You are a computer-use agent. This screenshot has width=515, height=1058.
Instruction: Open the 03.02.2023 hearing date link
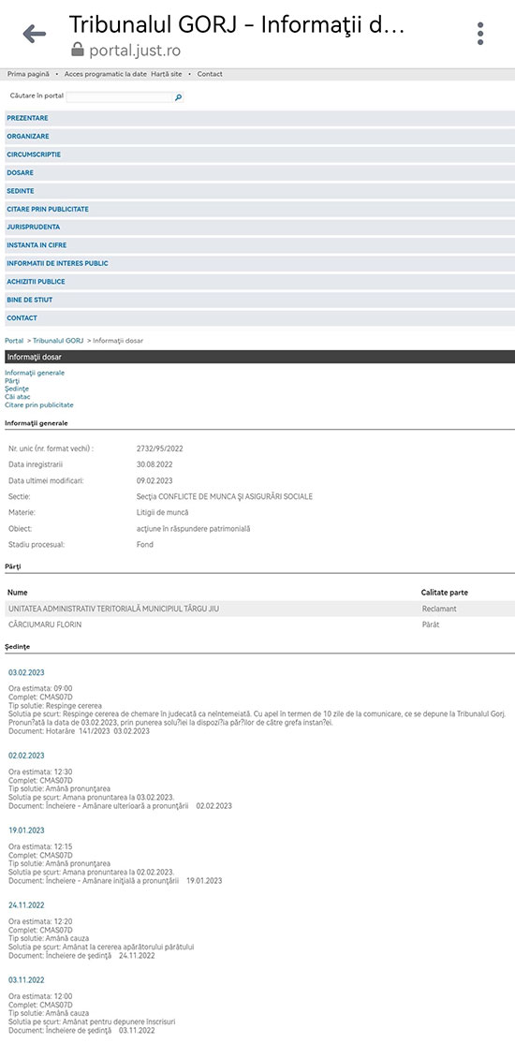coord(26,673)
